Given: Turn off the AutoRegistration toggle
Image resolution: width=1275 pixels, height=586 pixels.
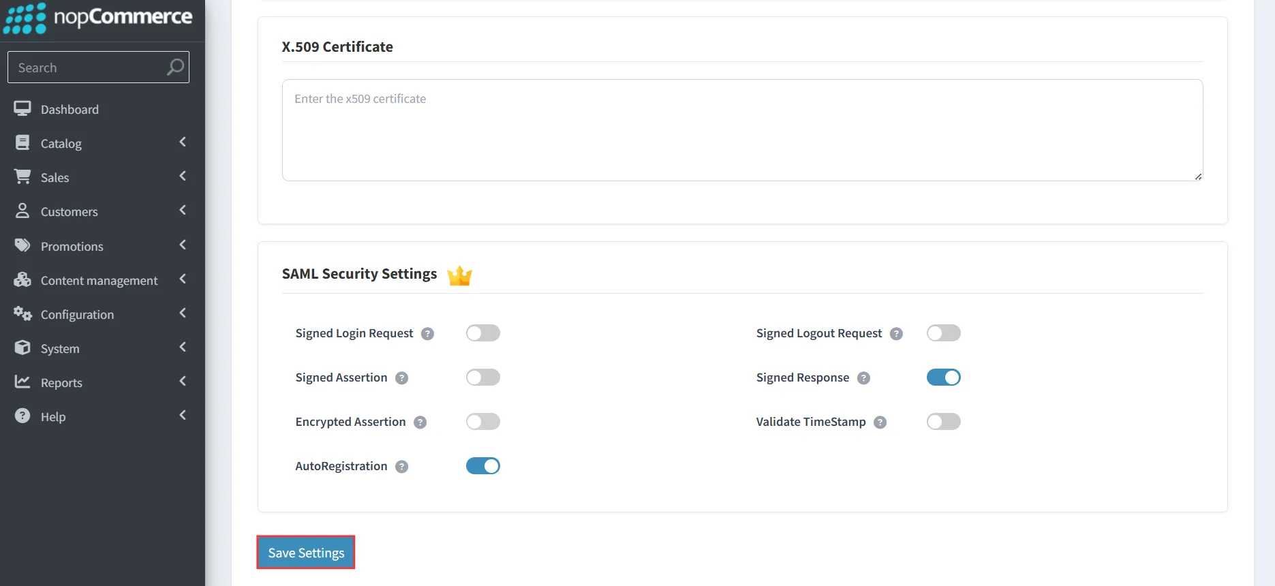Looking at the screenshot, I should (x=482, y=466).
